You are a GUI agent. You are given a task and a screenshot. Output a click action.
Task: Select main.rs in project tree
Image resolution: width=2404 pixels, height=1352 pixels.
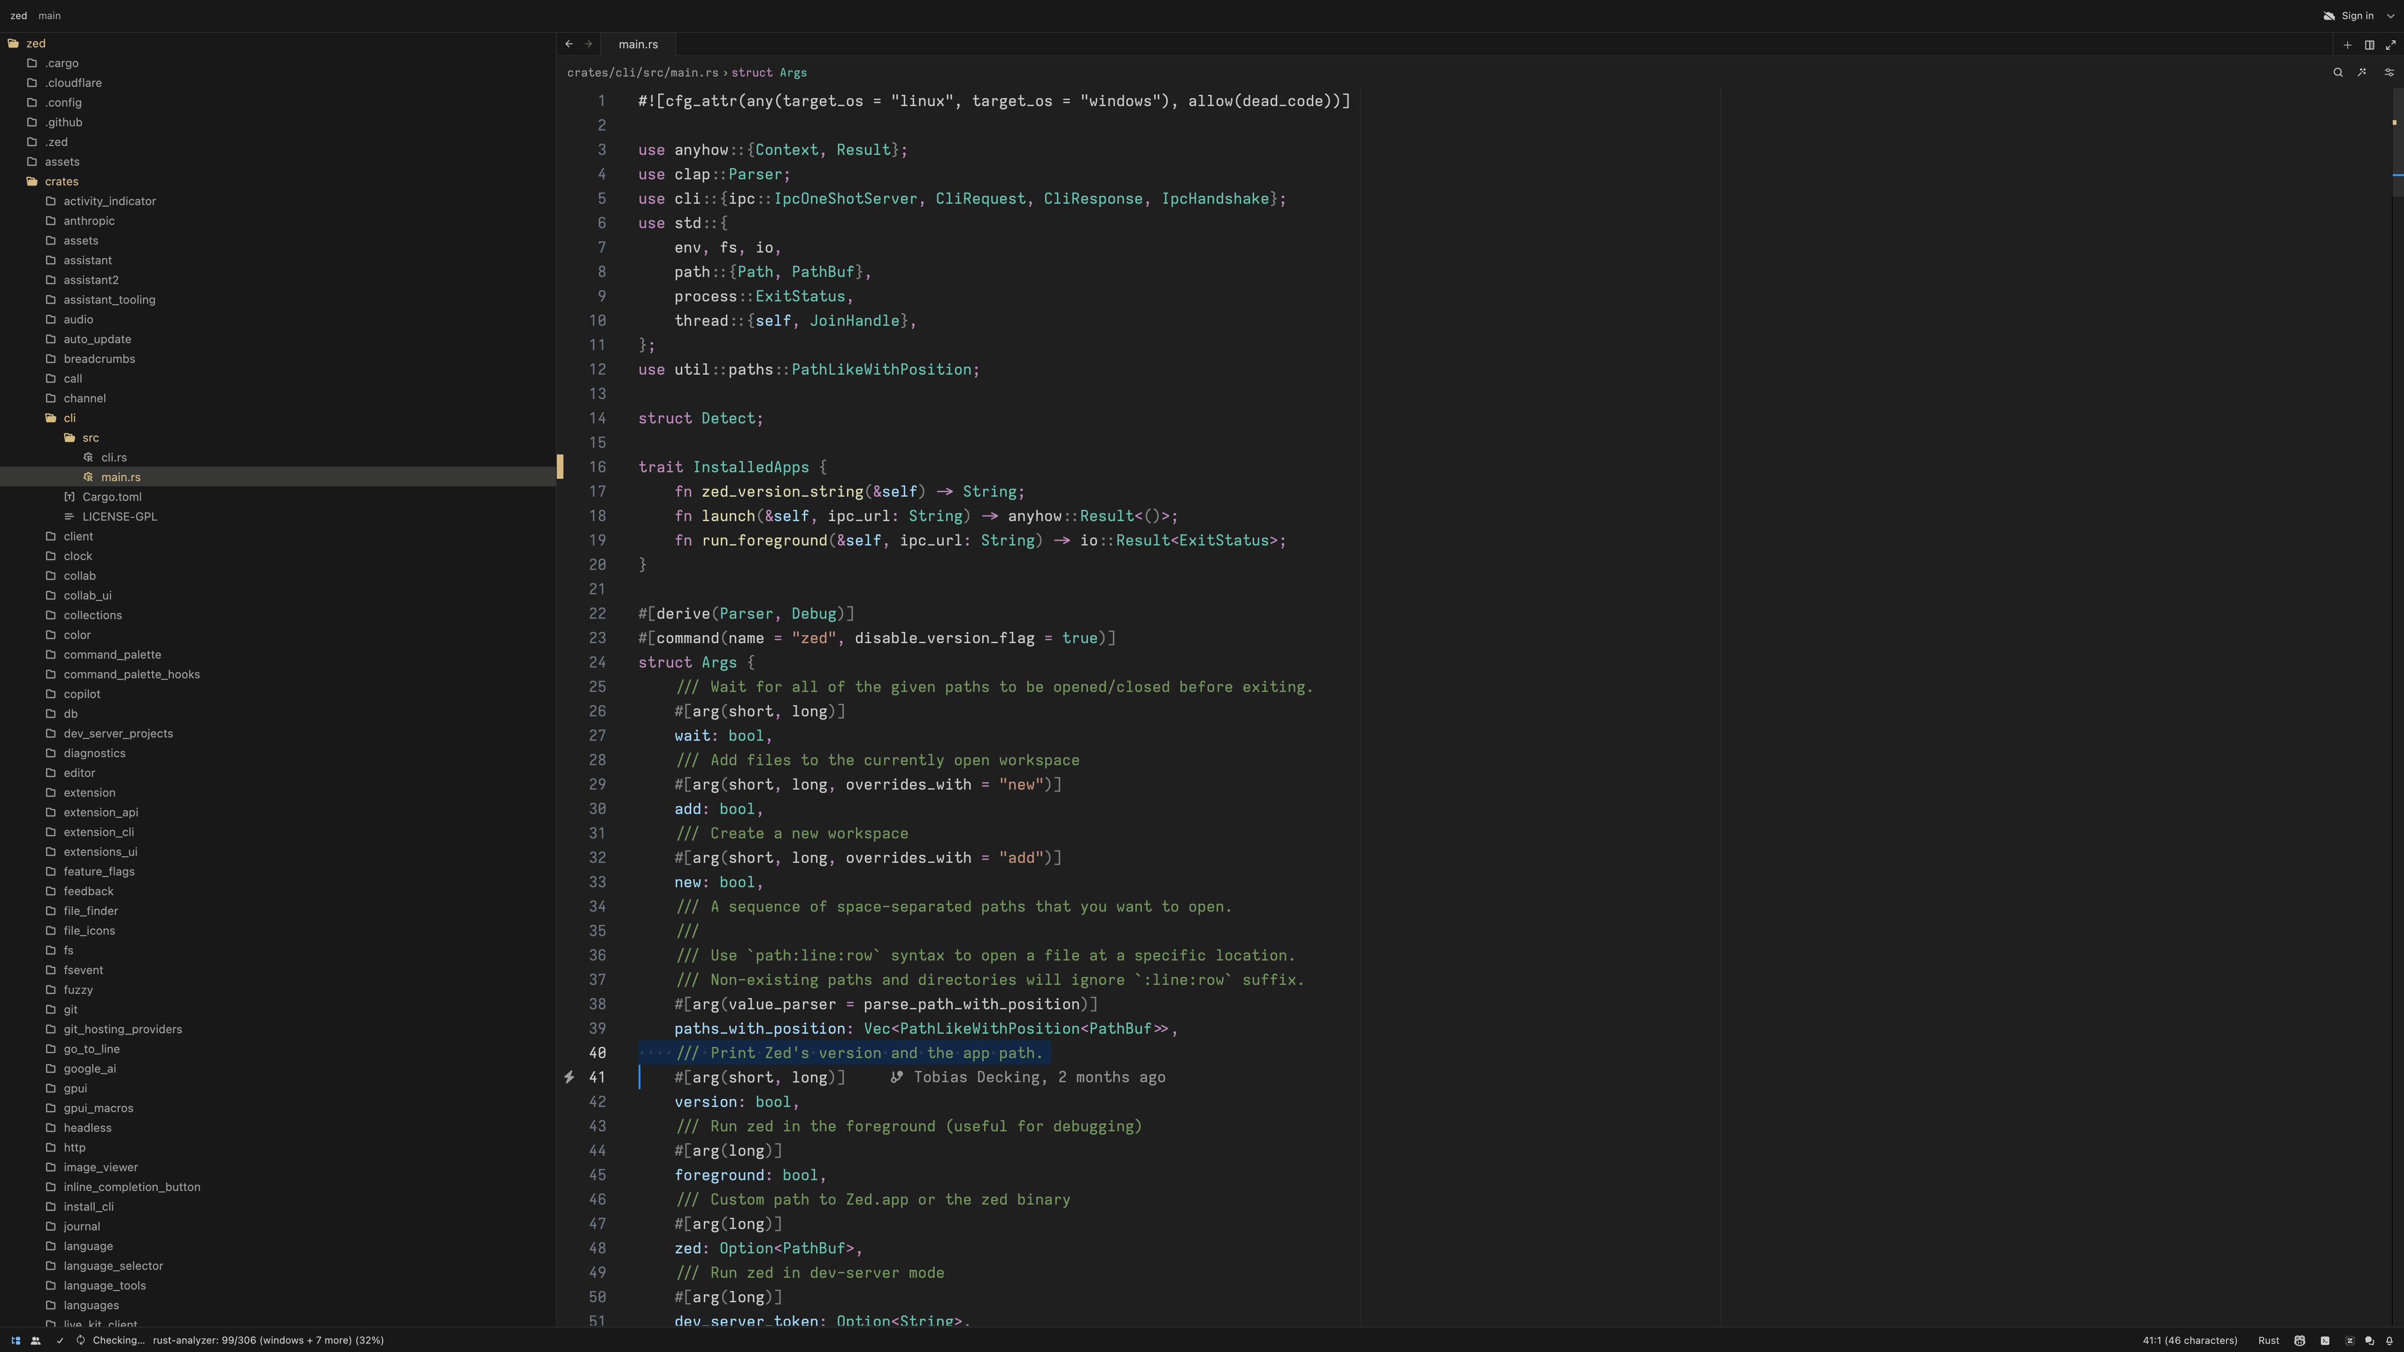pyautogui.click(x=278, y=477)
